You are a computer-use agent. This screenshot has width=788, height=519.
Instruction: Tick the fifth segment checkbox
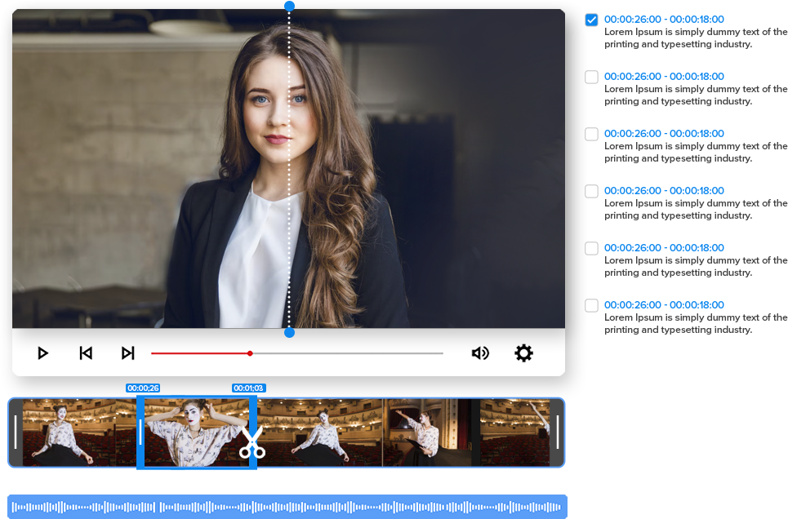[x=592, y=249]
